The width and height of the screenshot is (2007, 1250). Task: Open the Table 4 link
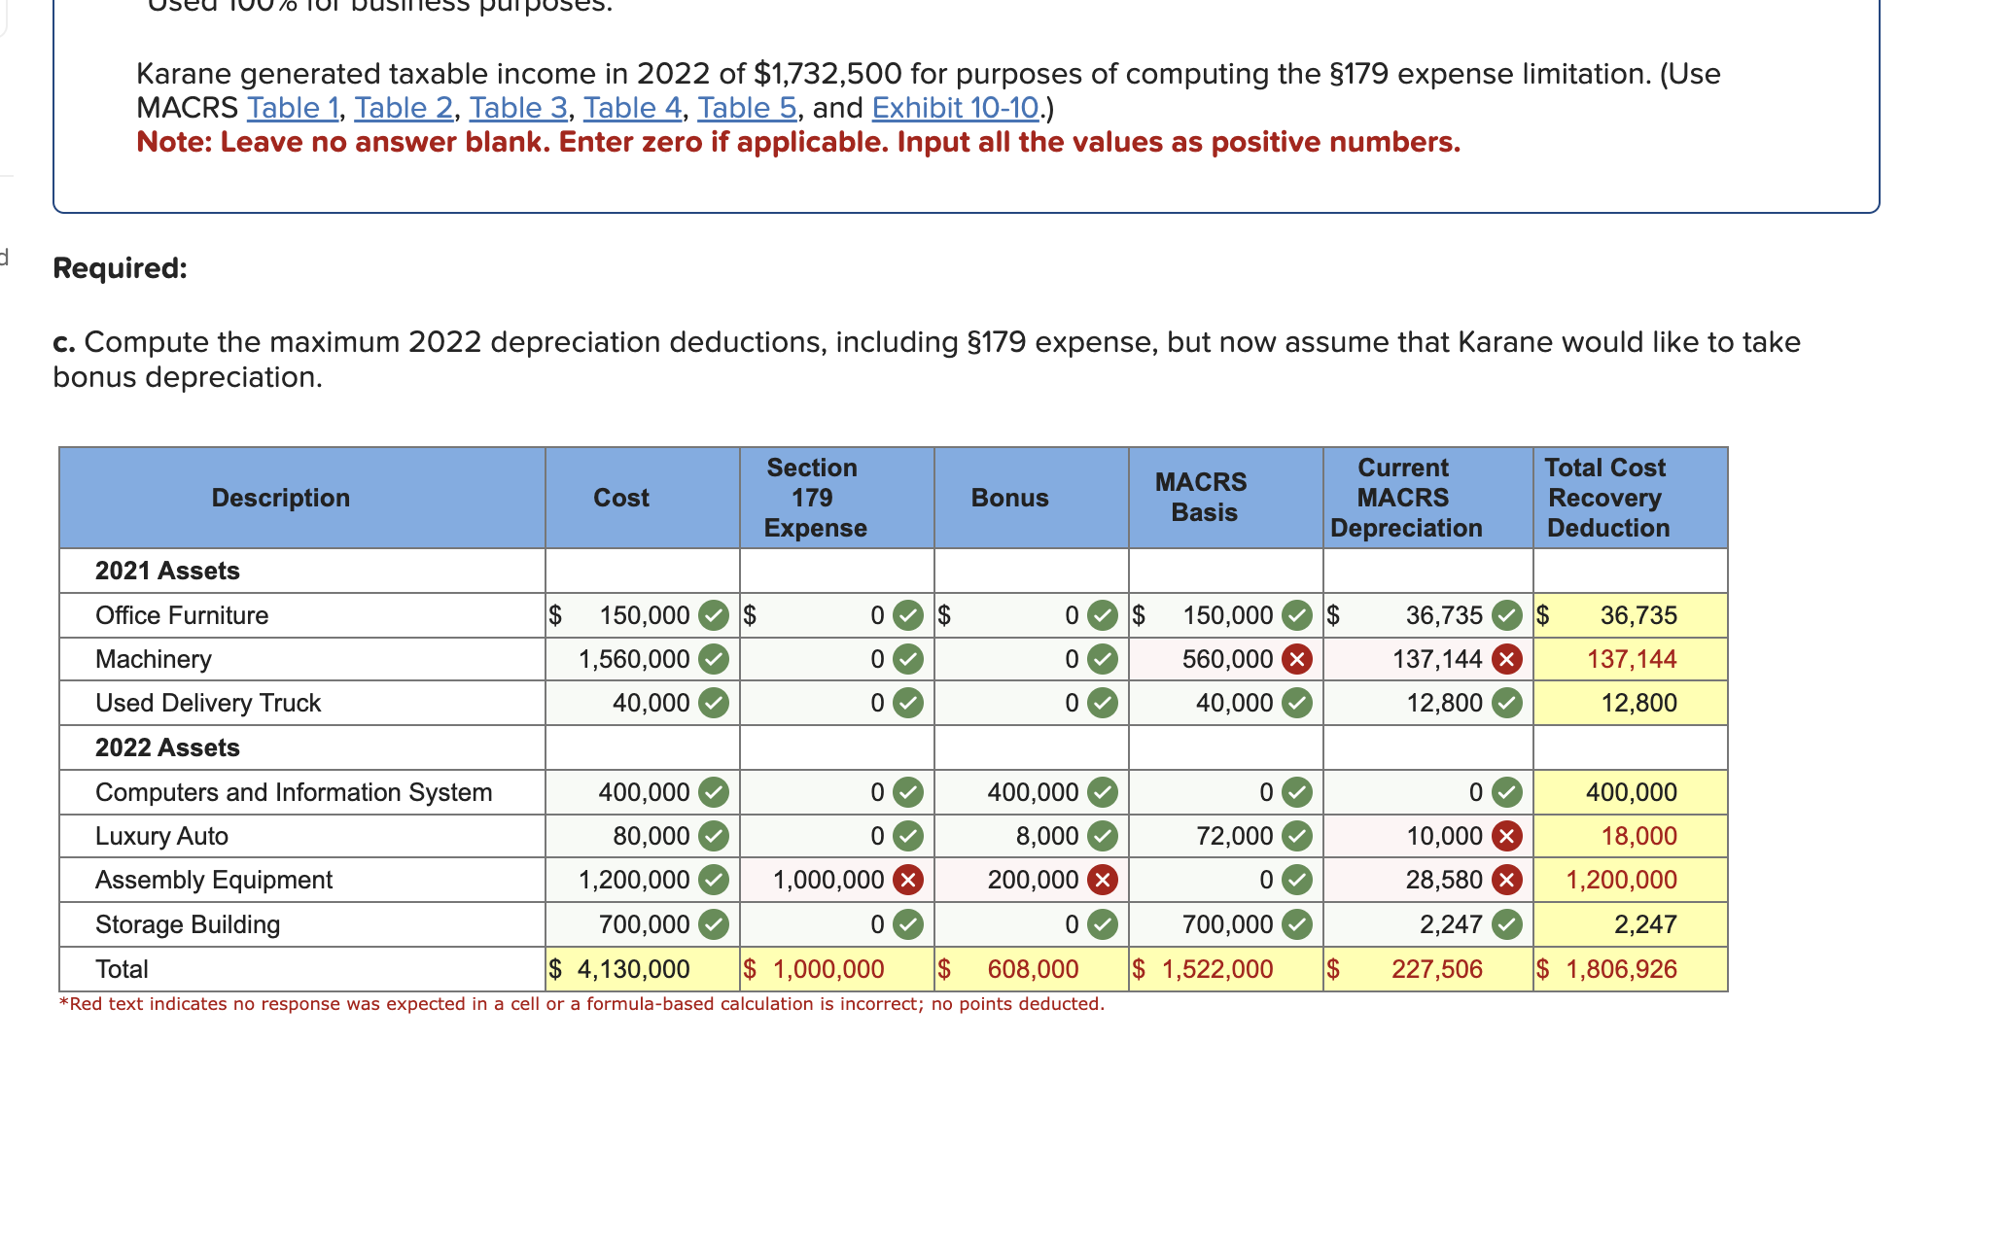tap(632, 108)
